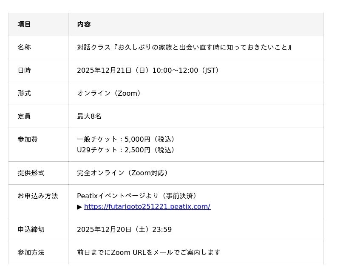Click the 最大8名 capacity text

click(89, 117)
